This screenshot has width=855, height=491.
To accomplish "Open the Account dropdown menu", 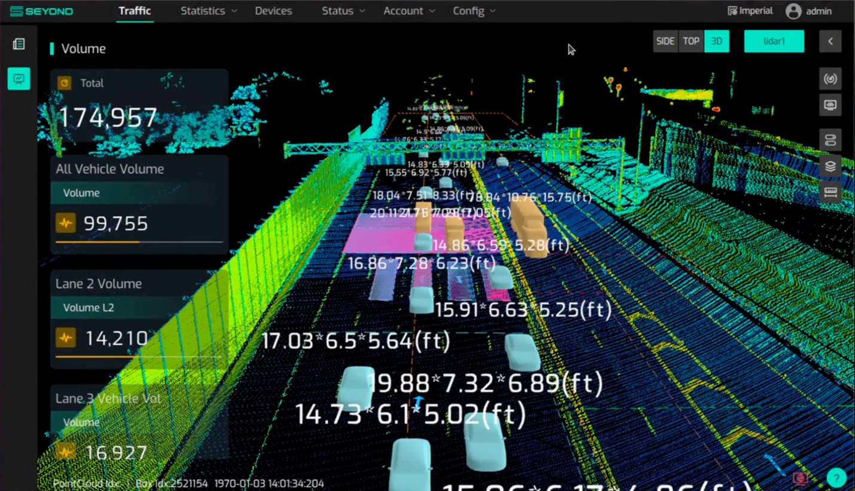I will click(409, 11).
